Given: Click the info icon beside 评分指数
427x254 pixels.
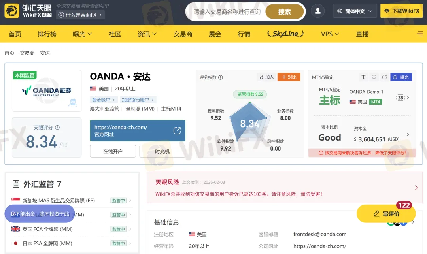Looking at the screenshot, I should click(221, 77).
